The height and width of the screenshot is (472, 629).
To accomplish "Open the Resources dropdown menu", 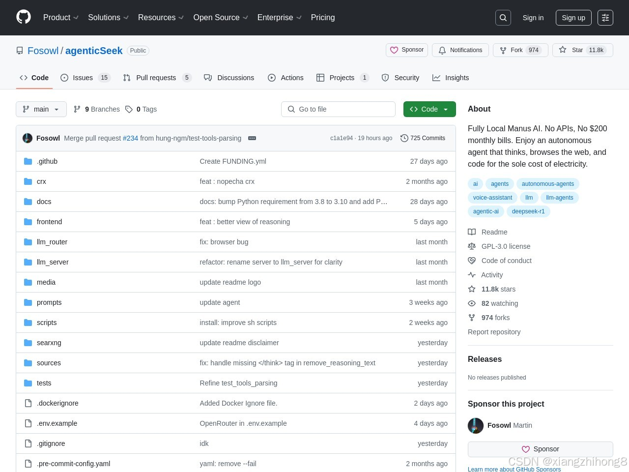I will point(161,17).
